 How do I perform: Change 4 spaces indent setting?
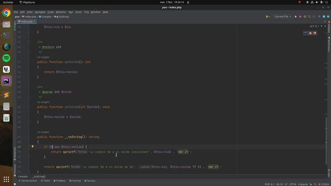pos(303,184)
